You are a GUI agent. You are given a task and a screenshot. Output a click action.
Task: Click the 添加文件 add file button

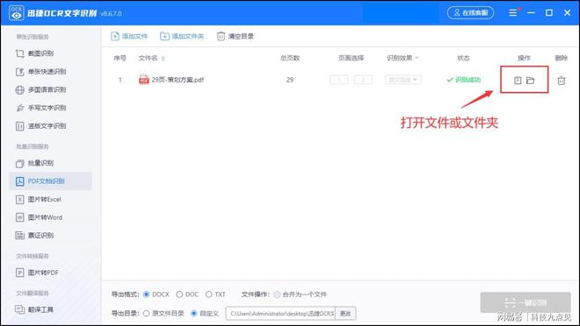click(x=129, y=36)
